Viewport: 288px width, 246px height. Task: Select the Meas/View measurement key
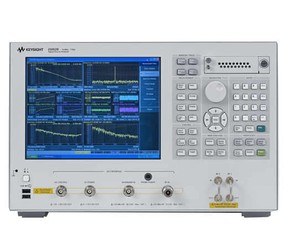(181, 86)
